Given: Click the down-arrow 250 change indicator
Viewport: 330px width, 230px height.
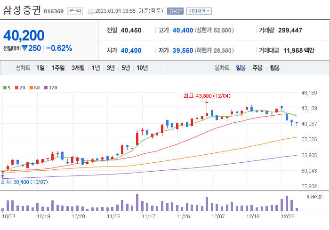Looking at the screenshot, I should (32, 48).
